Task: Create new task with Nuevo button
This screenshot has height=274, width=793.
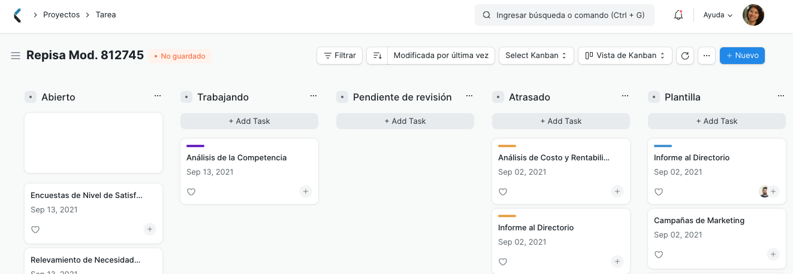Action: click(742, 56)
